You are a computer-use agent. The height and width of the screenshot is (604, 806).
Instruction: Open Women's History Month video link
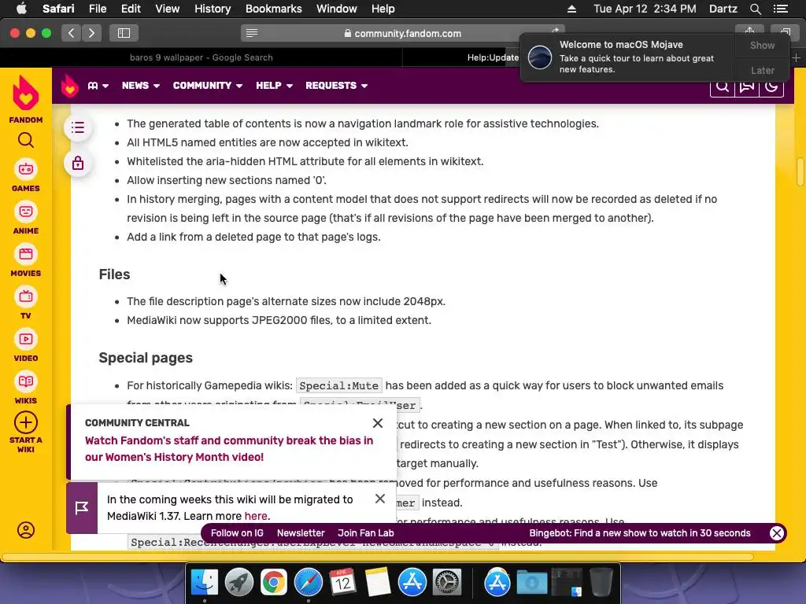pos(229,449)
